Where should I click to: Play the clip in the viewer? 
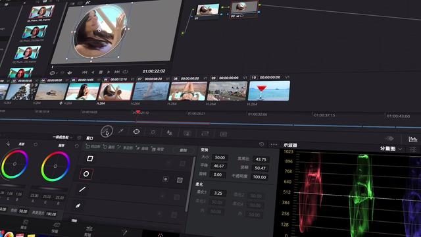coord(109,72)
